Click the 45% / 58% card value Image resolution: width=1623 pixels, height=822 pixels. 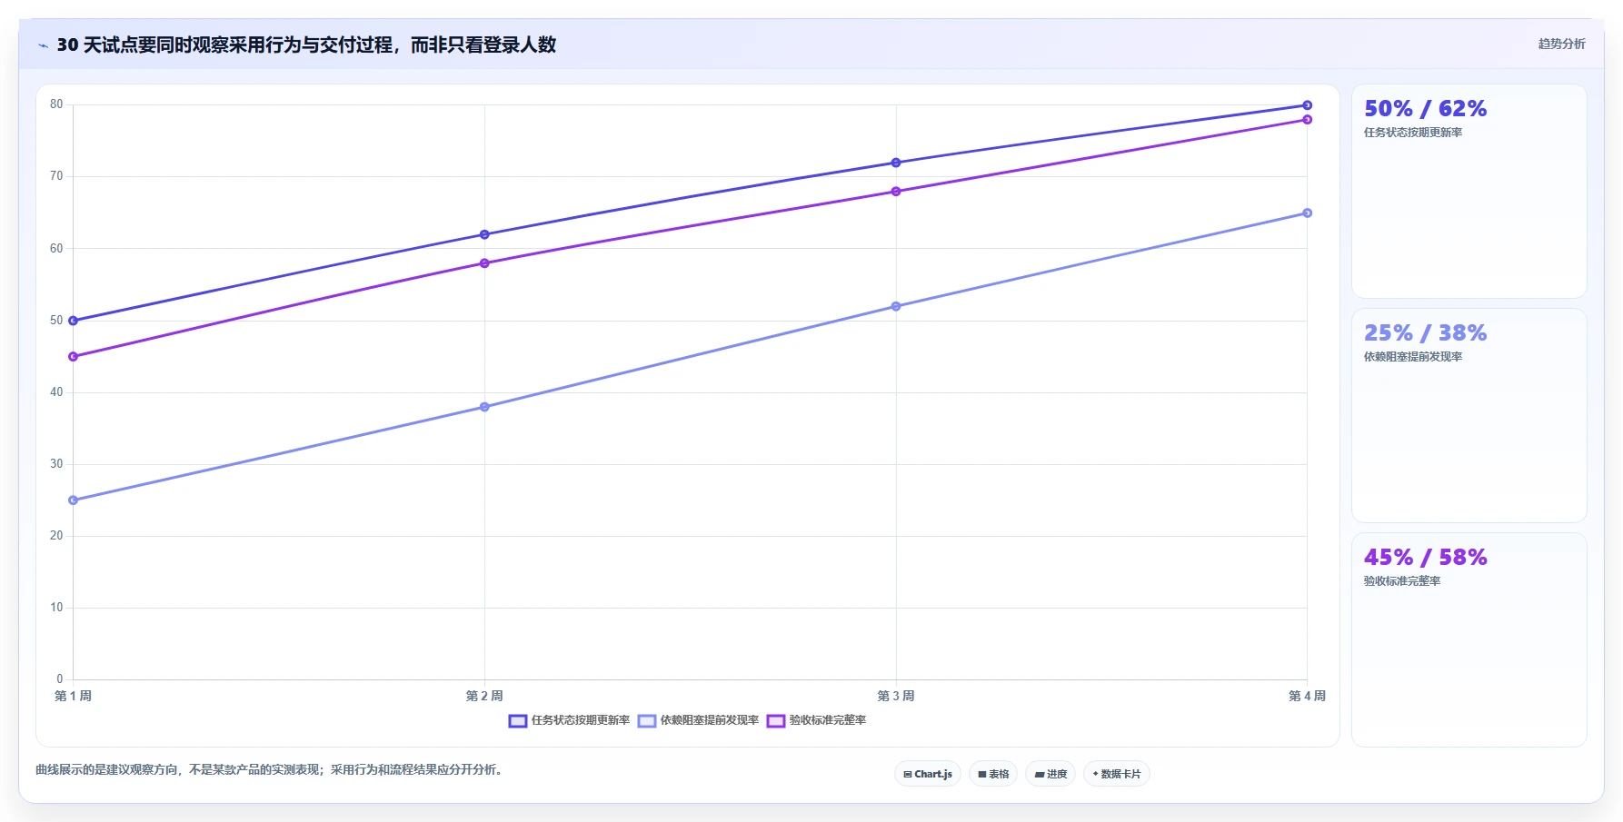tap(1425, 558)
